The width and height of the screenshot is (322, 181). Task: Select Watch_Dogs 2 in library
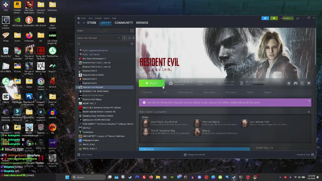coord(90,148)
